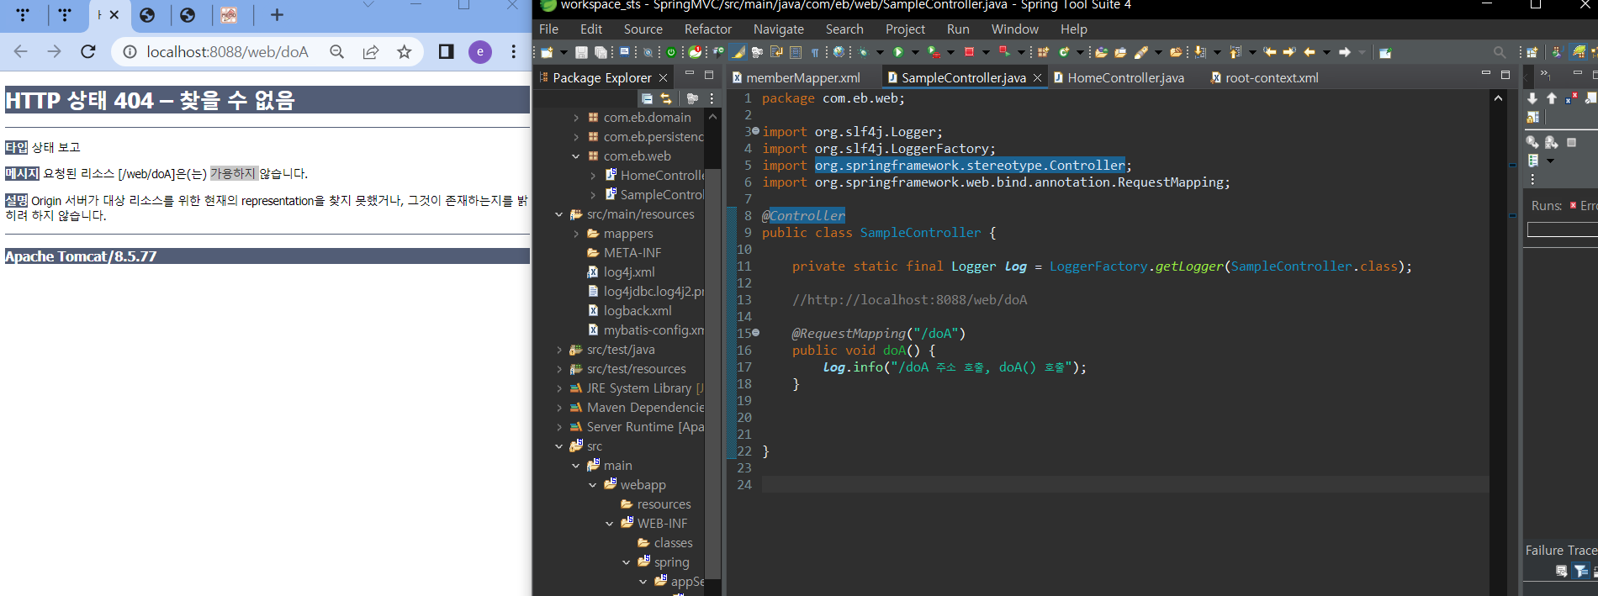Click Chrome's reload page icon
This screenshot has height=596, width=1598.
(x=88, y=52)
